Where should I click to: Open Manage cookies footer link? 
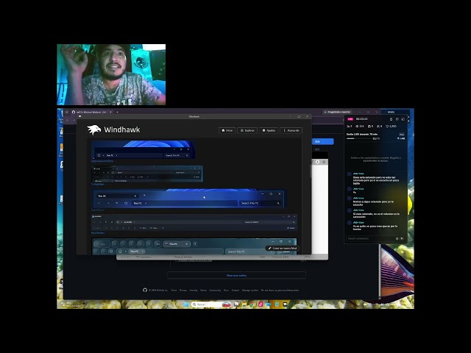point(250,290)
